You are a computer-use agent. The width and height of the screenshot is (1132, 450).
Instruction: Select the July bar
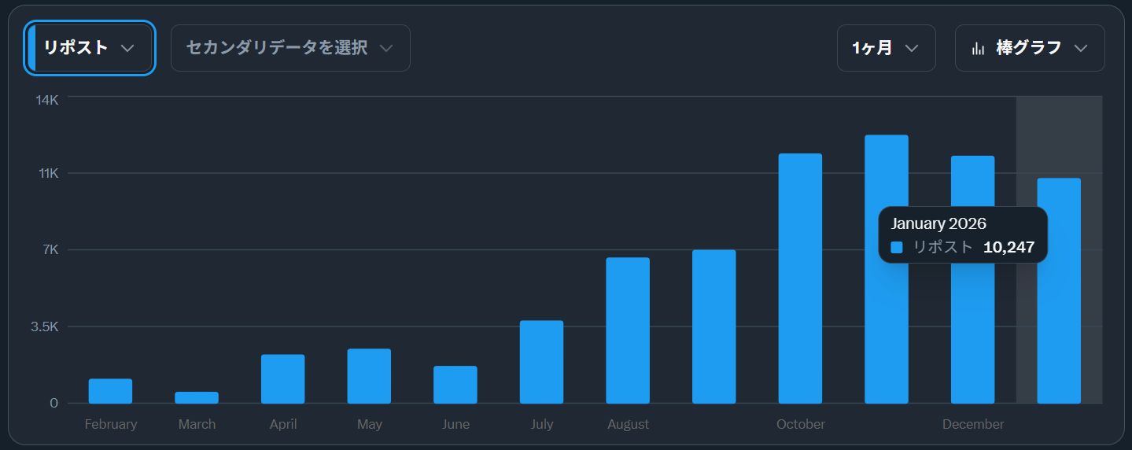tap(541, 362)
